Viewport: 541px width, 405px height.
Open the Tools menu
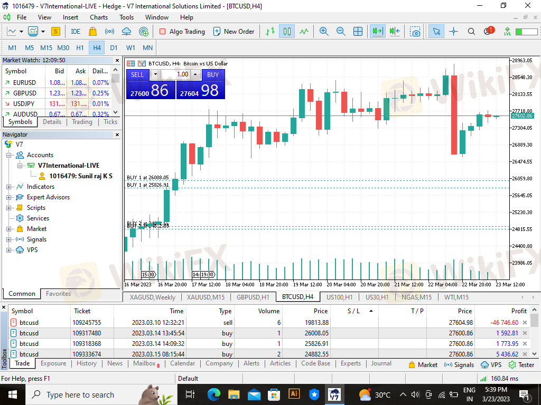126,17
